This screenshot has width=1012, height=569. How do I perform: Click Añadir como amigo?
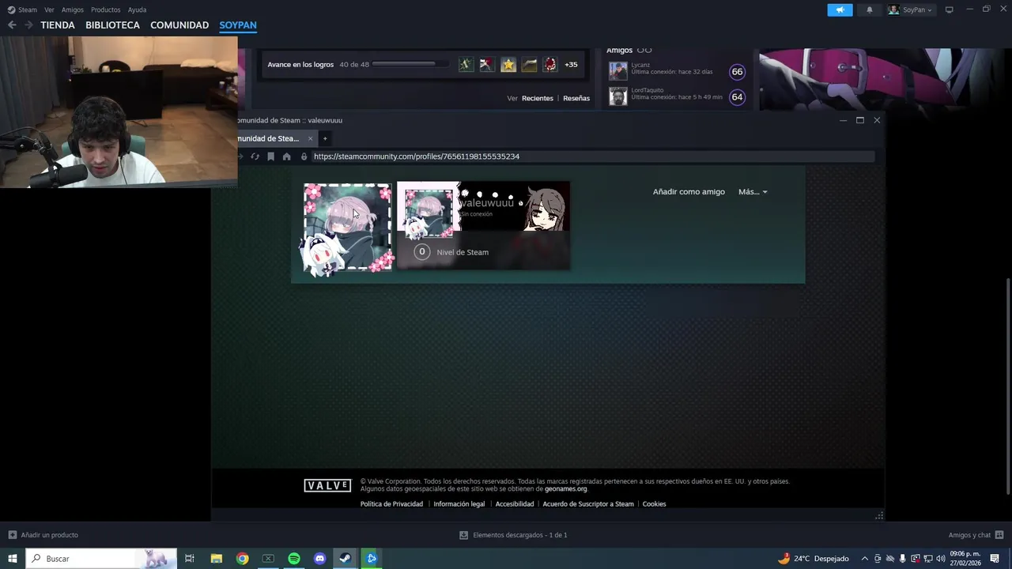click(x=689, y=191)
